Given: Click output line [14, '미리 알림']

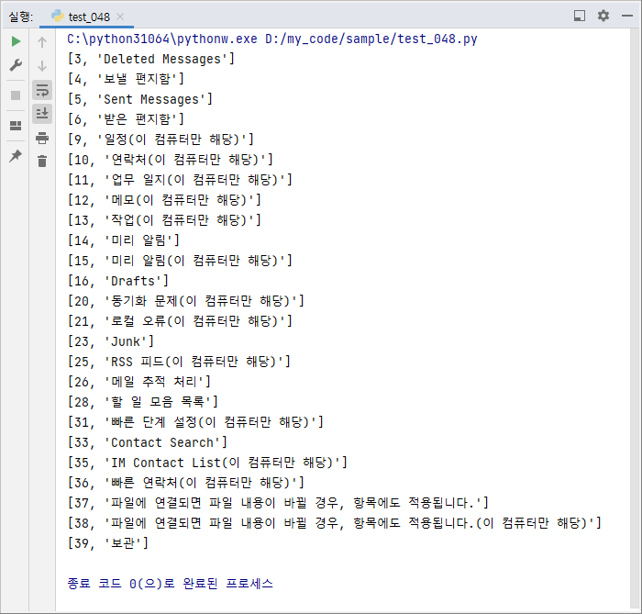Looking at the screenshot, I should coord(123,240).
